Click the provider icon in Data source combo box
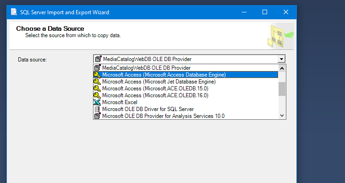 point(98,59)
